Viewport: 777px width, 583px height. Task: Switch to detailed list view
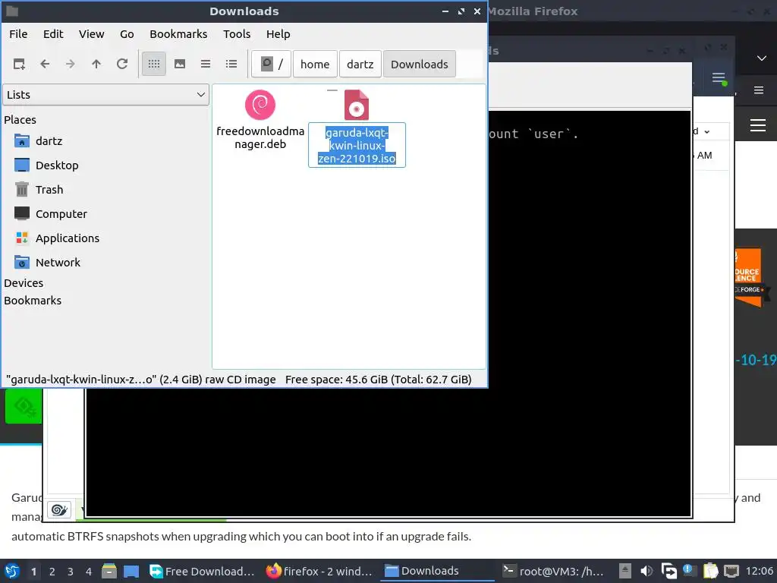231,64
